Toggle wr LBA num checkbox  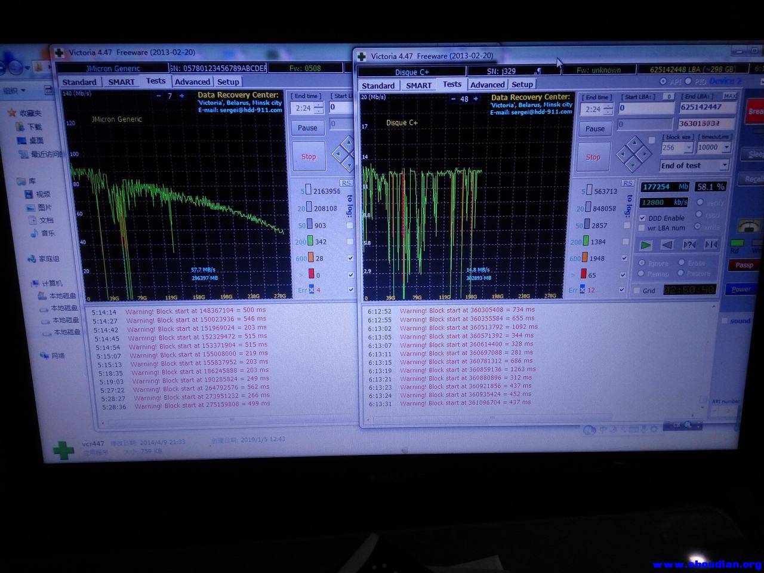pyautogui.click(x=642, y=228)
